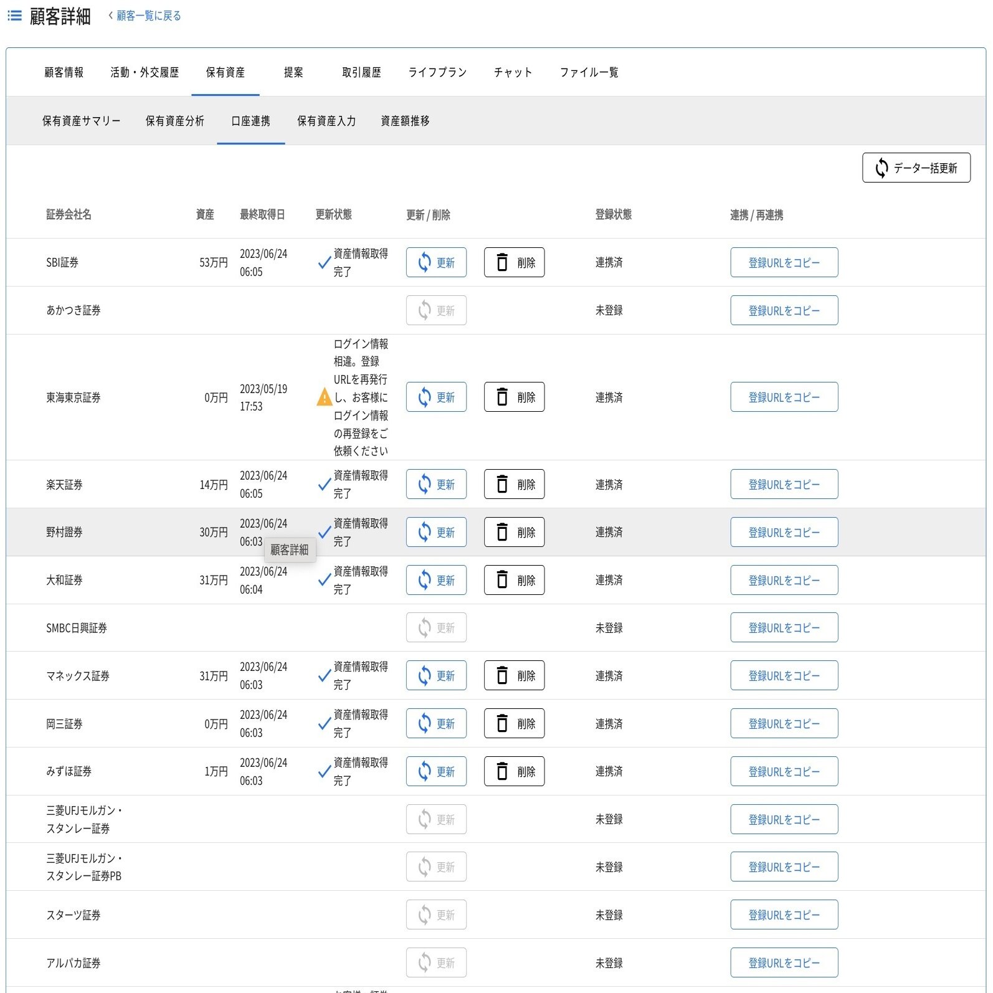
Task: Click checkmark icon in 楽天証券 row
Action: (x=325, y=484)
